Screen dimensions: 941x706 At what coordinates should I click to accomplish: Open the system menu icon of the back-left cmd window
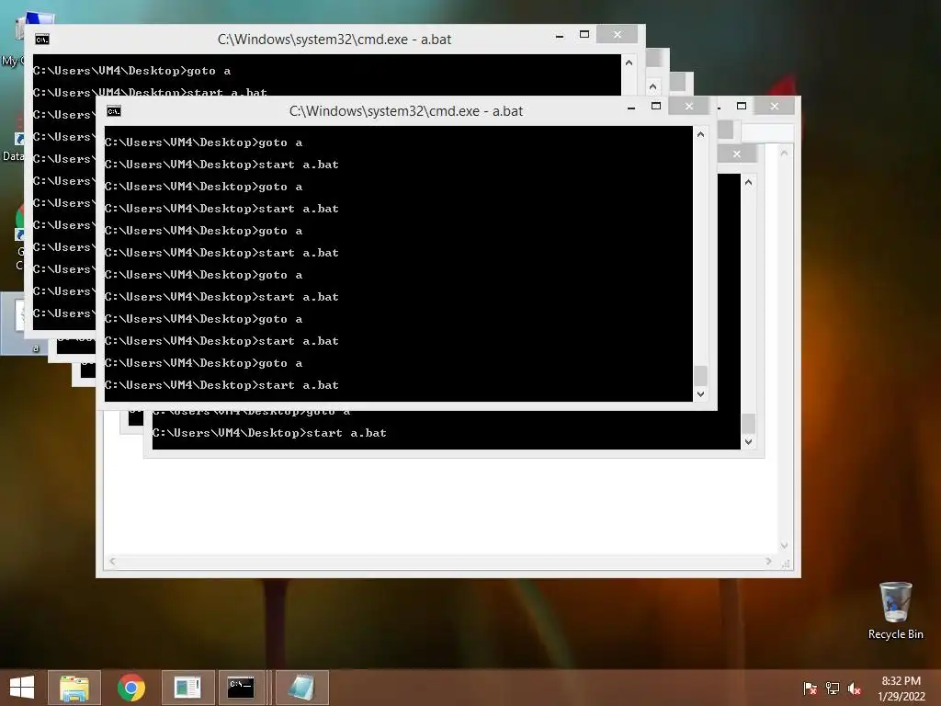point(42,40)
